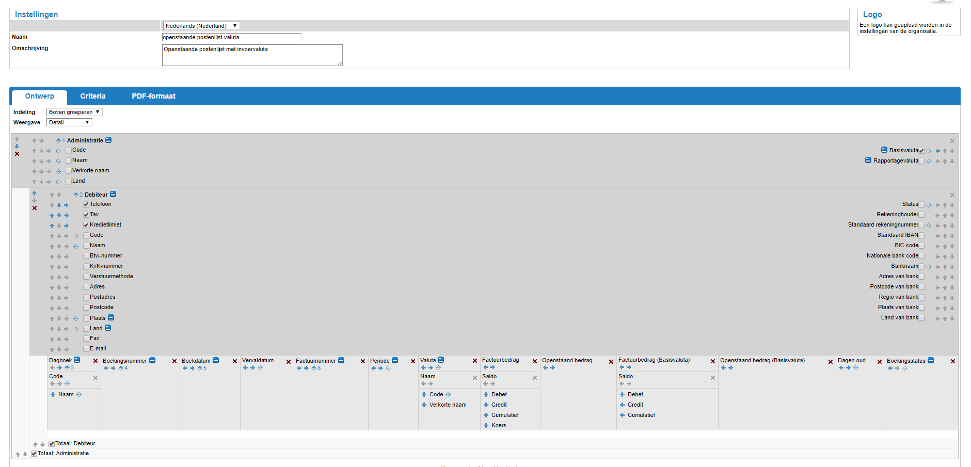This screenshot has height=467, width=971.
Task: Add Cumulatief under Factuurbedrag (Basisvaluta)
Action: [622, 415]
